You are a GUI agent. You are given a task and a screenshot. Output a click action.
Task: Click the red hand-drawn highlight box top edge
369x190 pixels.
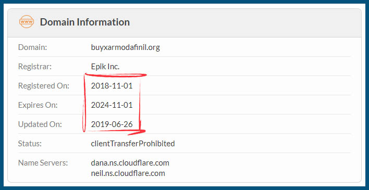115,75
